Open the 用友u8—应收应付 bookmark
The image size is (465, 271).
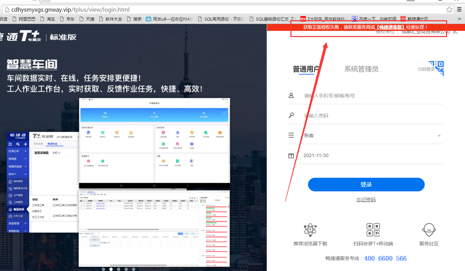point(169,19)
